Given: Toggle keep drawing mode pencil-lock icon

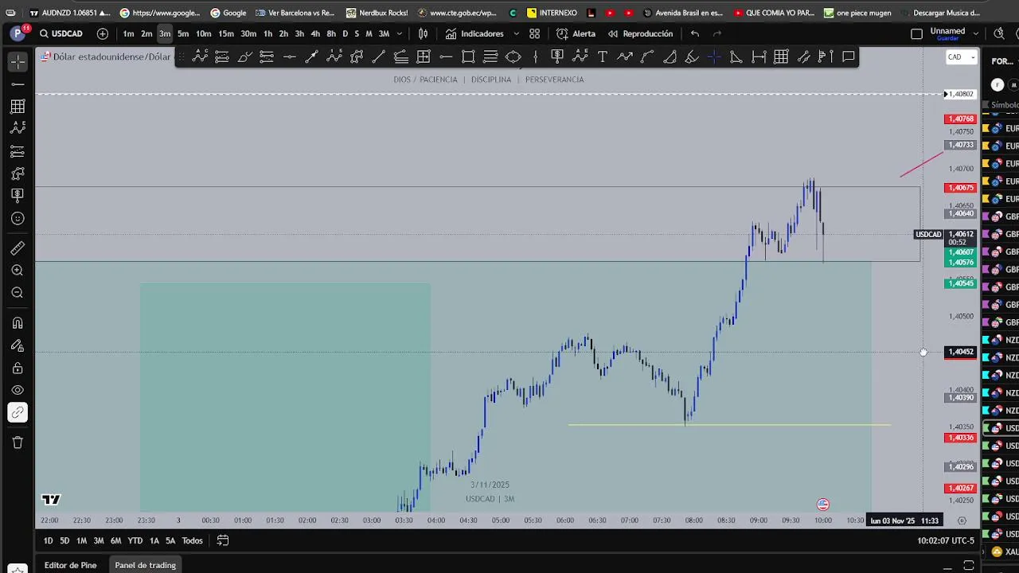Looking at the screenshot, I should pyautogui.click(x=18, y=345).
